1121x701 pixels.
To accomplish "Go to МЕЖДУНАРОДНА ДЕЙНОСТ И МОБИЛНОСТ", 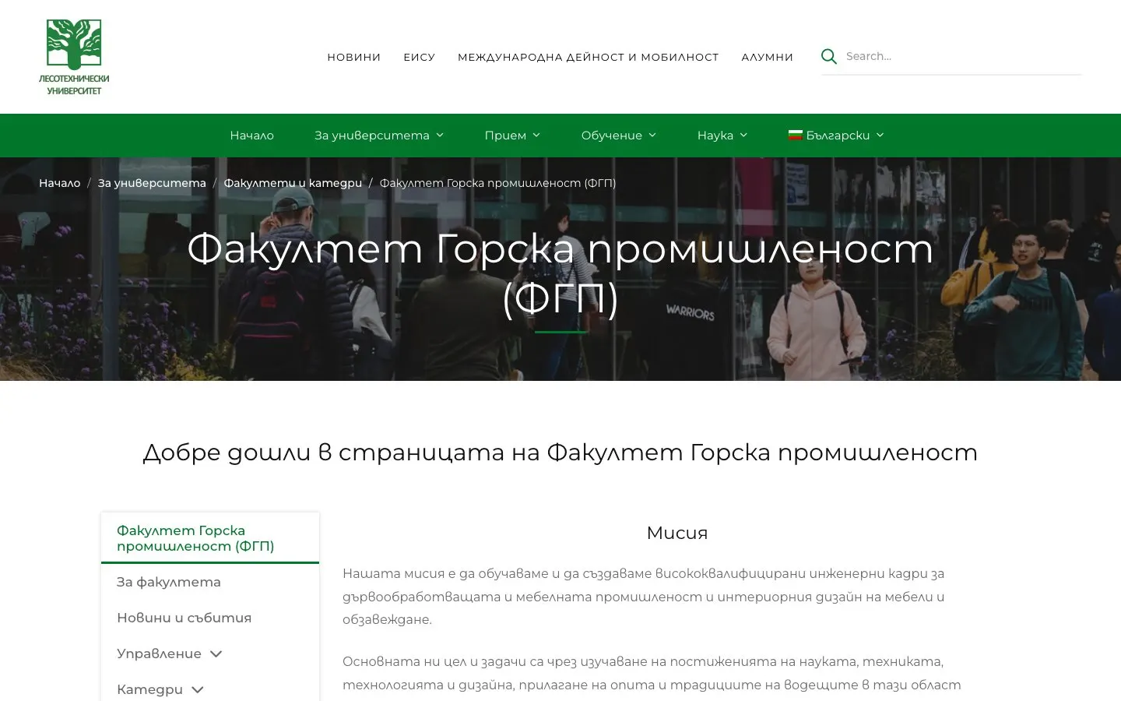I will (588, 57).
